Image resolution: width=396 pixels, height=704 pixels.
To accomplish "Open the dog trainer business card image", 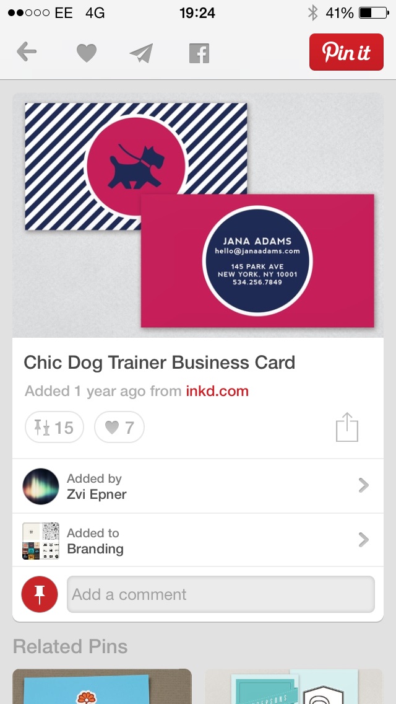I will tap(198, 215).
